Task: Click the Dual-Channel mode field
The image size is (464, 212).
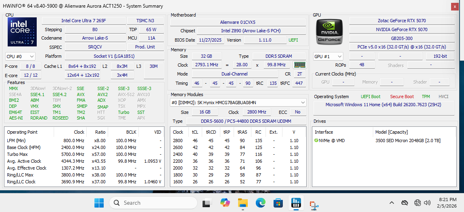Action: click(235, 74)
